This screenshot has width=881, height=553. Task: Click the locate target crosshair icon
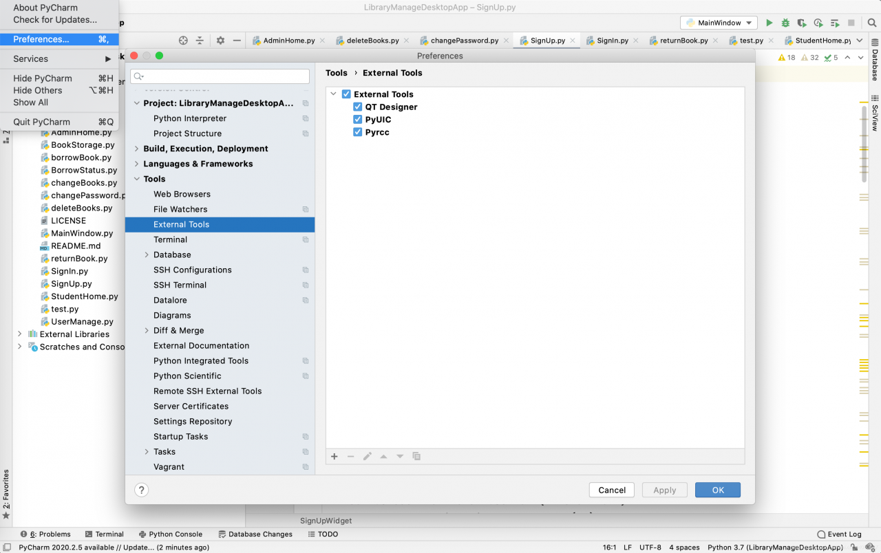coord(183,41)
